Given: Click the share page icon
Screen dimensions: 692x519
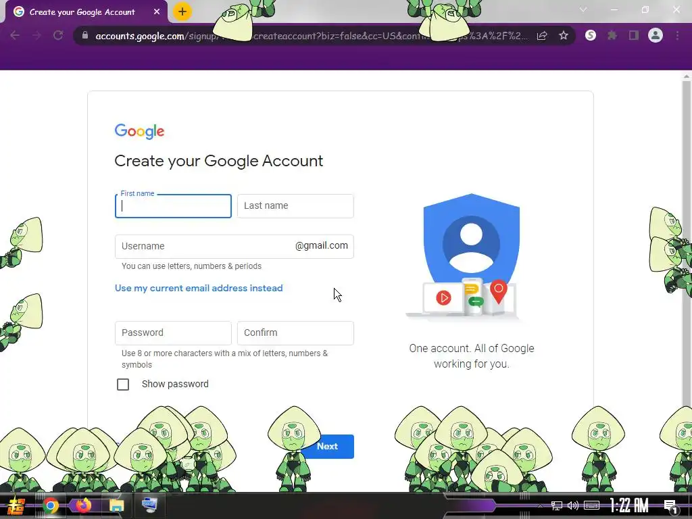Looking at the screenshot, I should click(542, 36).
